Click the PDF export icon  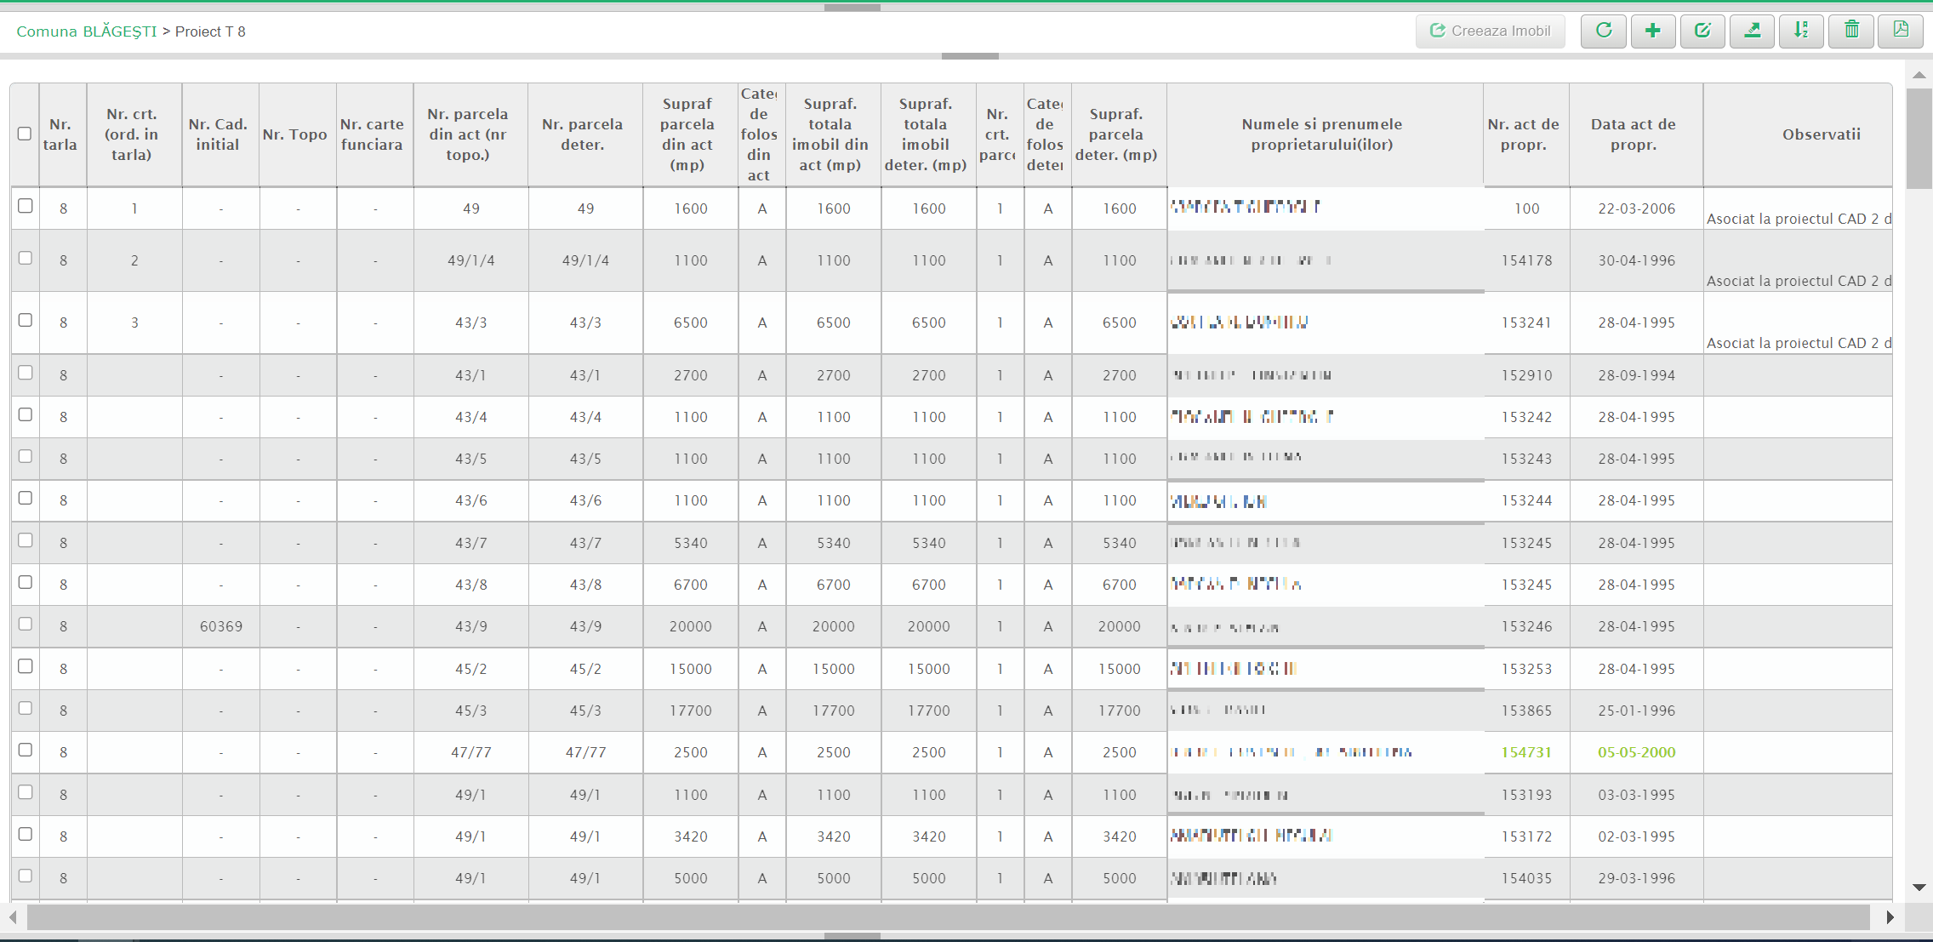click(1901, 31)
